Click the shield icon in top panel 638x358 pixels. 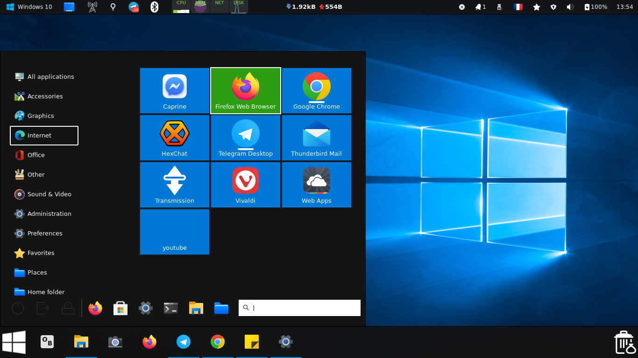[x=553, y=7]
